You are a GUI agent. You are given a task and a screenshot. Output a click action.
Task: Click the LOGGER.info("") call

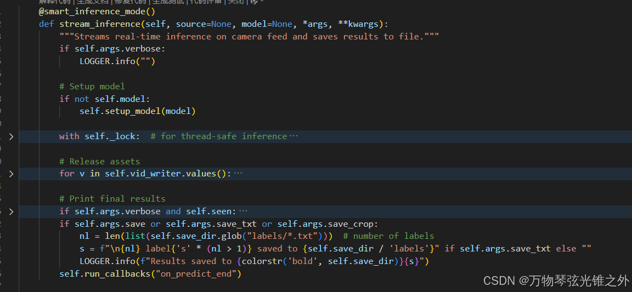click(x=117, y=61)
